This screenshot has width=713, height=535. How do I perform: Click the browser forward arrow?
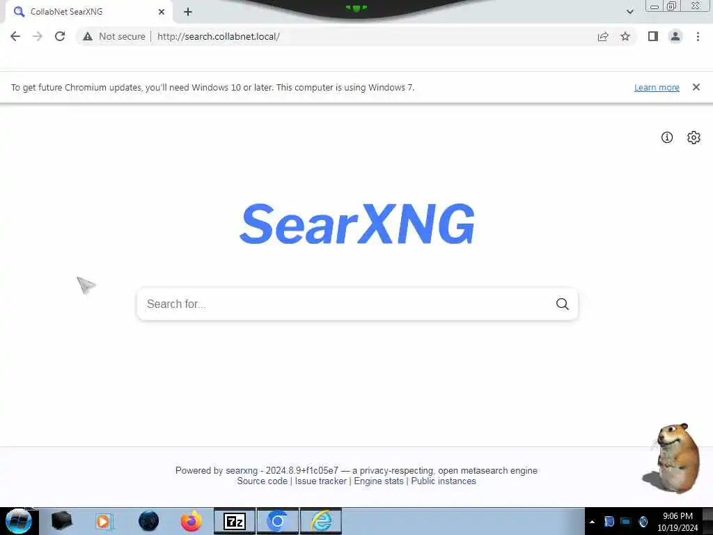tap(38, 36)
